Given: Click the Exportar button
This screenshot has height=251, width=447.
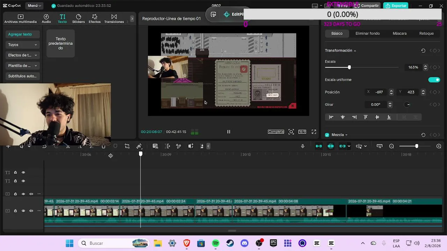Looking at the screenshot, I should 396,6.
